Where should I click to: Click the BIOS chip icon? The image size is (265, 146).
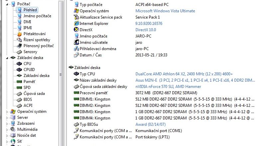click(x=19, y=100)
